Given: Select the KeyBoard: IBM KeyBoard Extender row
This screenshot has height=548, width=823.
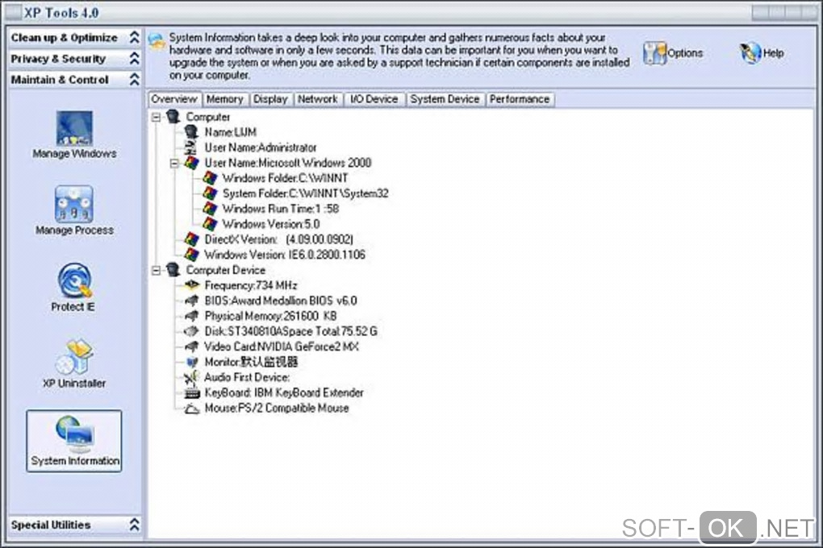Looking at the screenshot, I should coord(284,392).
